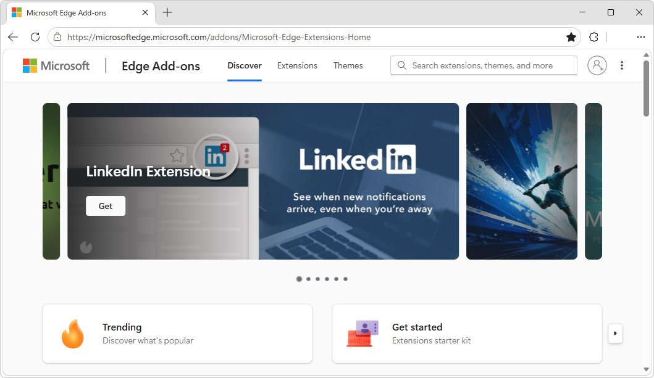Open the browser Extensions puzzle icon

point(594,37)
